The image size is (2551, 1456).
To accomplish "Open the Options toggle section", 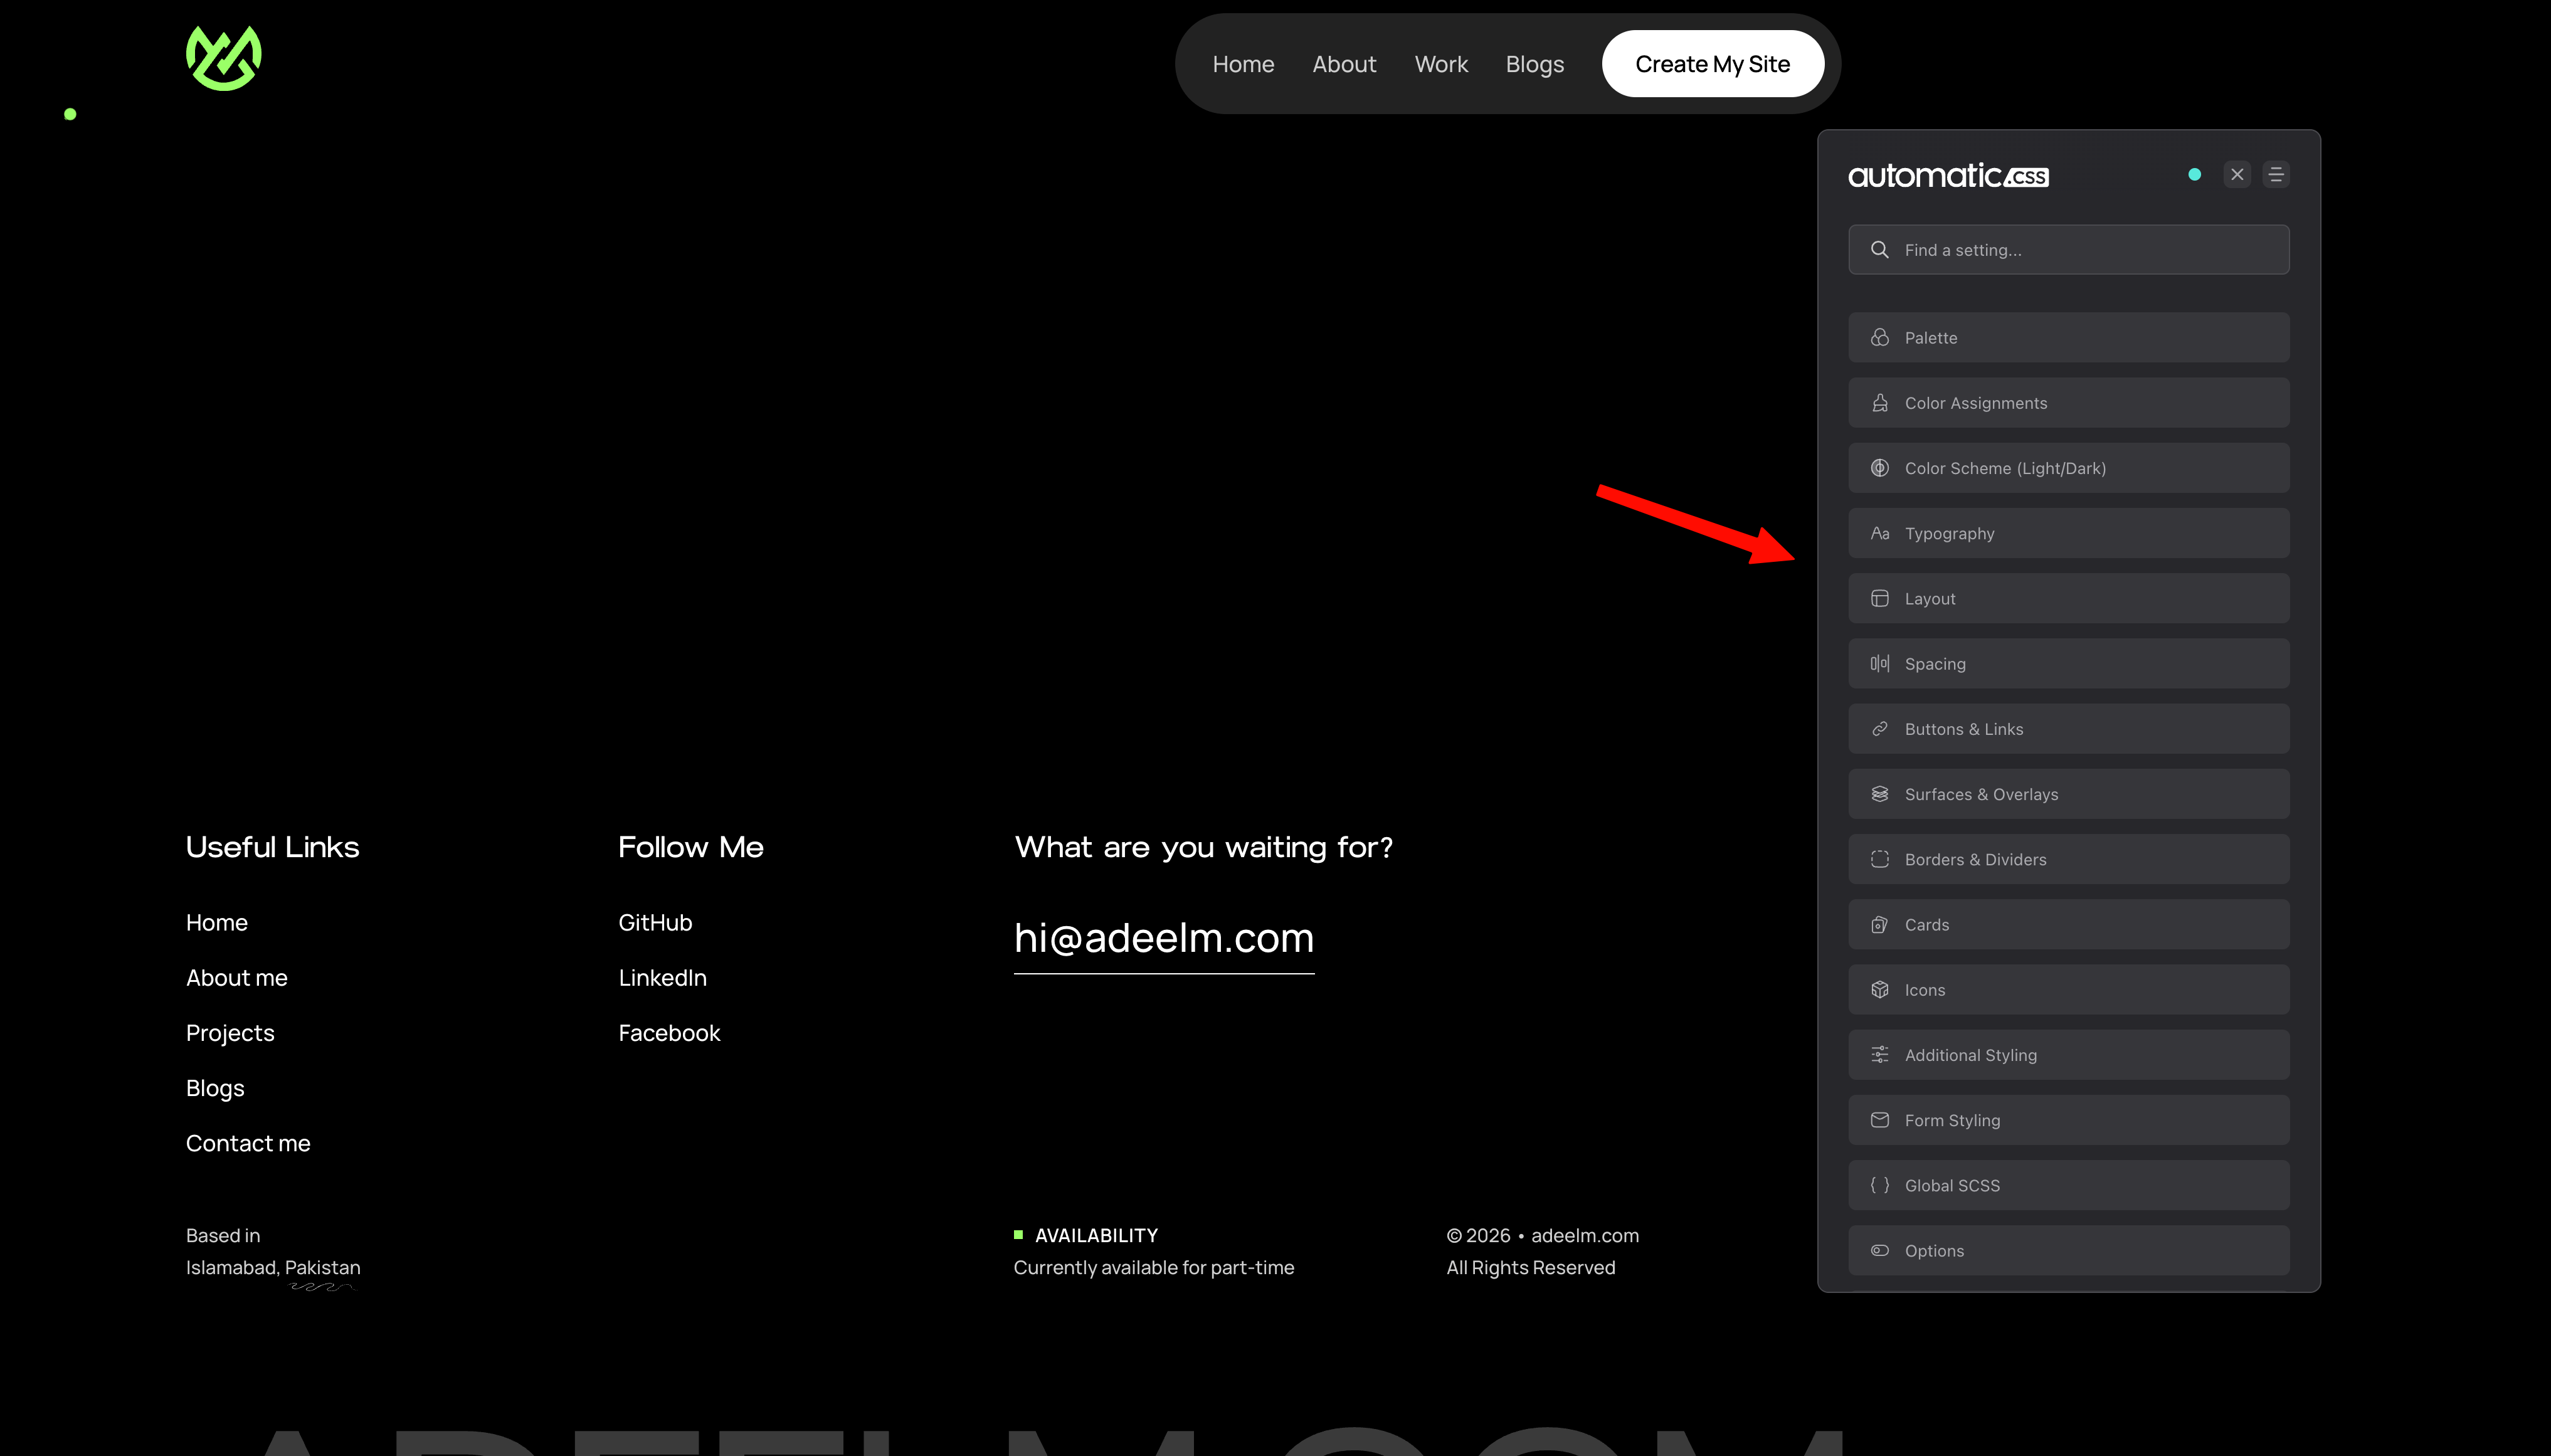I will [2068, 1251].
